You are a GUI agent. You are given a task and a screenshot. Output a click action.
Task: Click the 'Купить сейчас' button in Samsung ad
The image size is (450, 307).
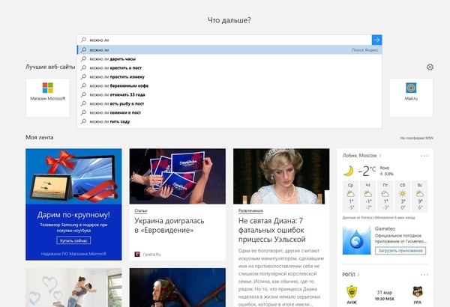click(x=73, y=240)
